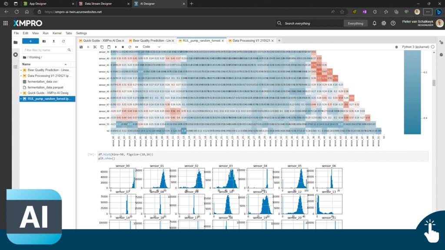Interrupt the kernel with the stop icon
Screen dimensions: 445x250
(123, 47)
